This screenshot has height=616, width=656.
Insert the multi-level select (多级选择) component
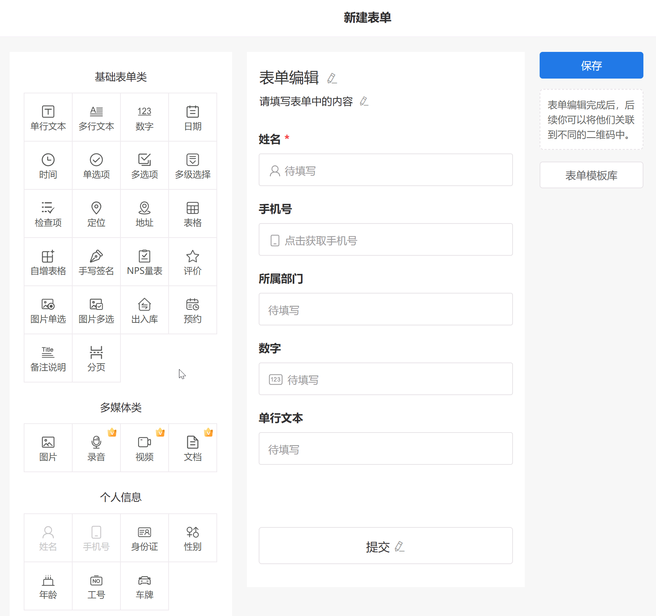[x=193, y=166]
